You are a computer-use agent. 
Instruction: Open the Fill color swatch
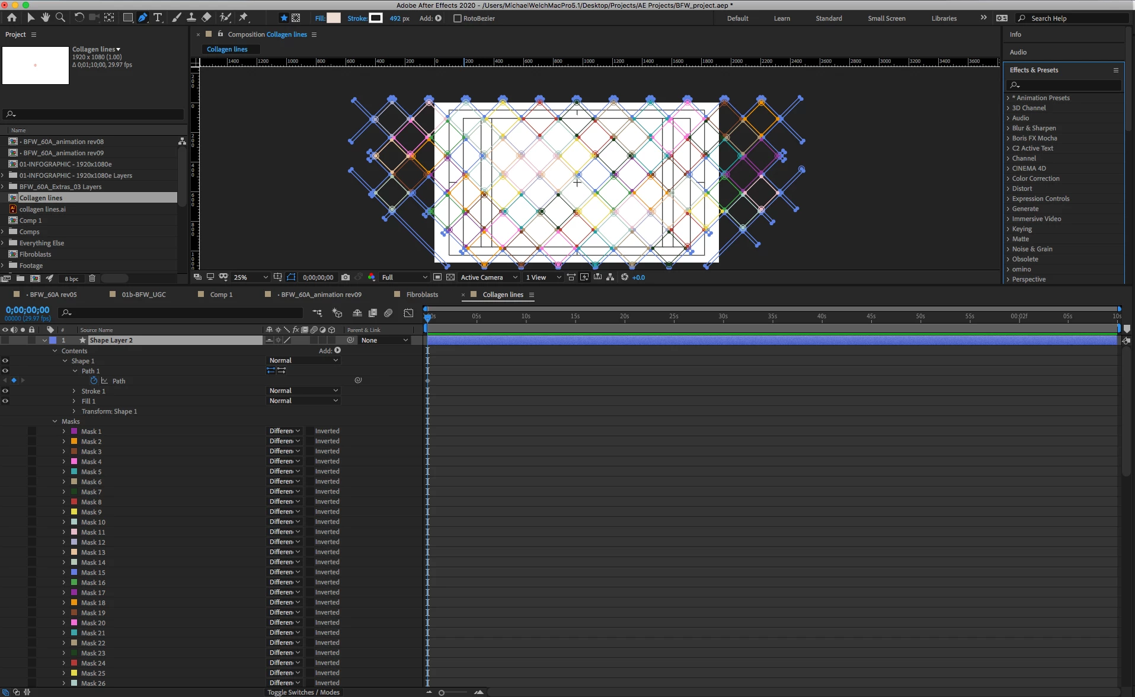(334, 18)
